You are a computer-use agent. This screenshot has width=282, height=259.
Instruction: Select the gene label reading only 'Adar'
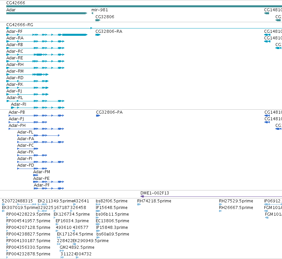coord(11,10)
